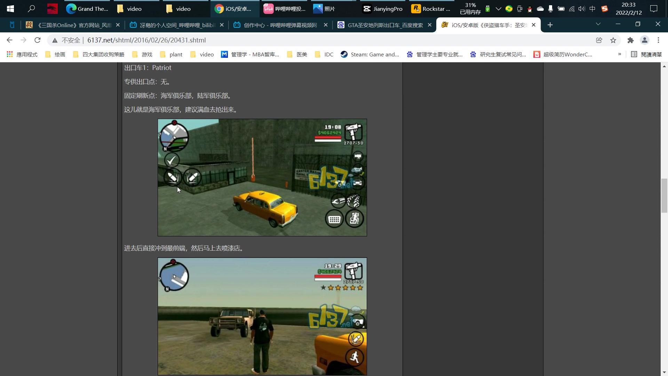This screenshot has height=376, width=668.
Task: Close the 三国杀Online tab
Action: (118, 25)
